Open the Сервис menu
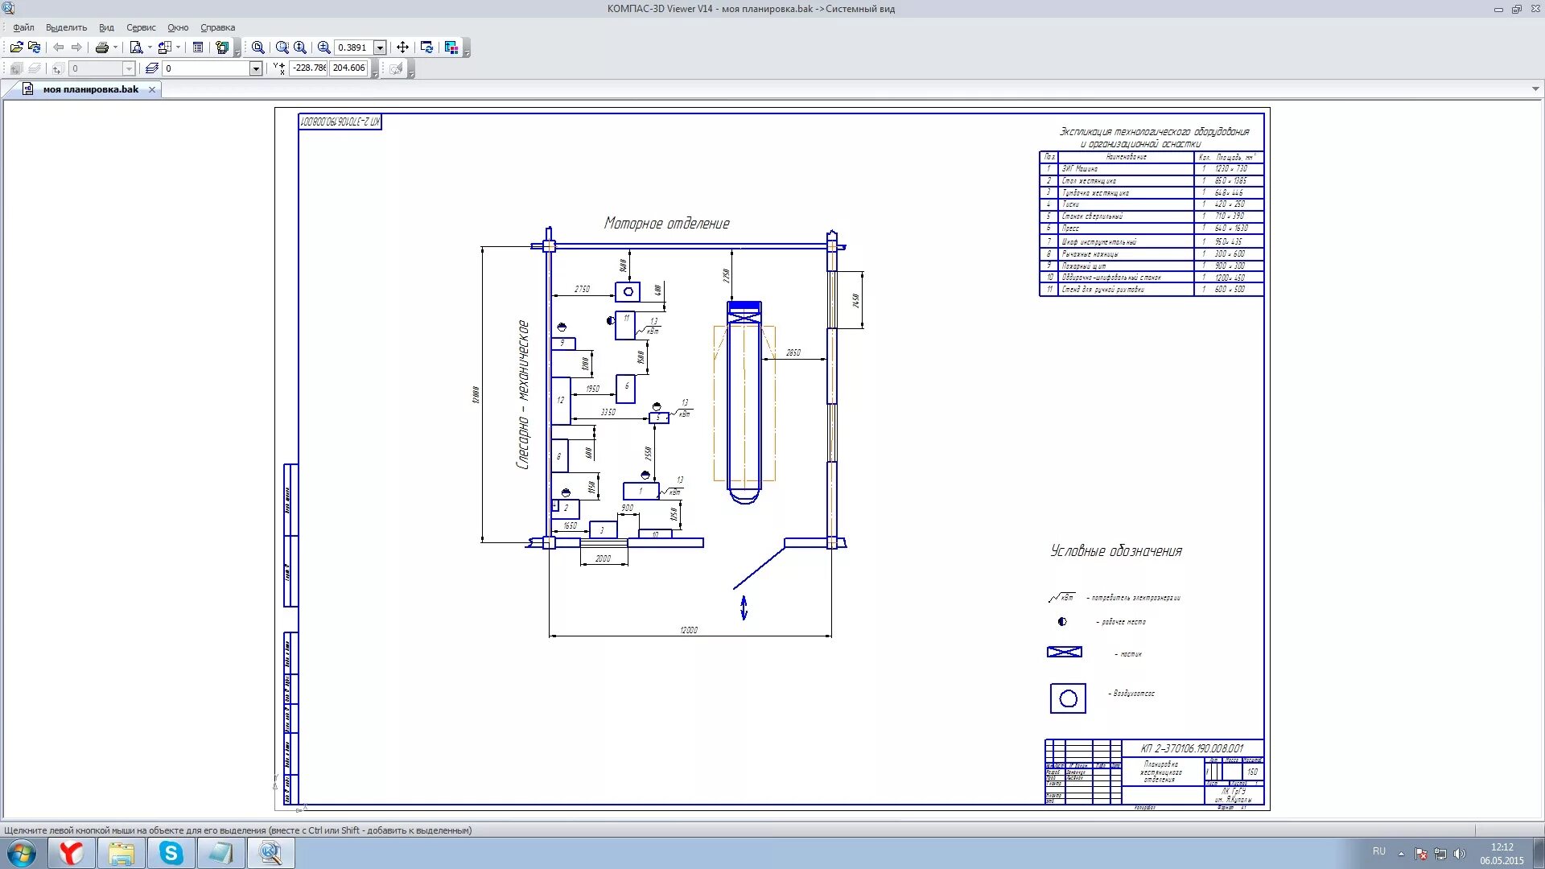Viewport: 1545px width, 869px height. click(141, 27)
